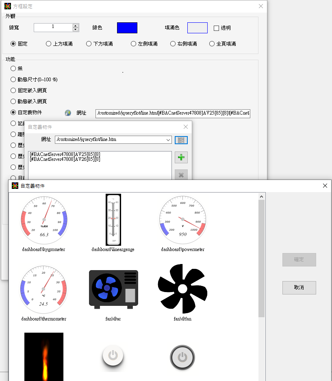This screenshot has height=381, width=332.
Task: Click the 取消 cancel button
Action: [x=299, y=287]
